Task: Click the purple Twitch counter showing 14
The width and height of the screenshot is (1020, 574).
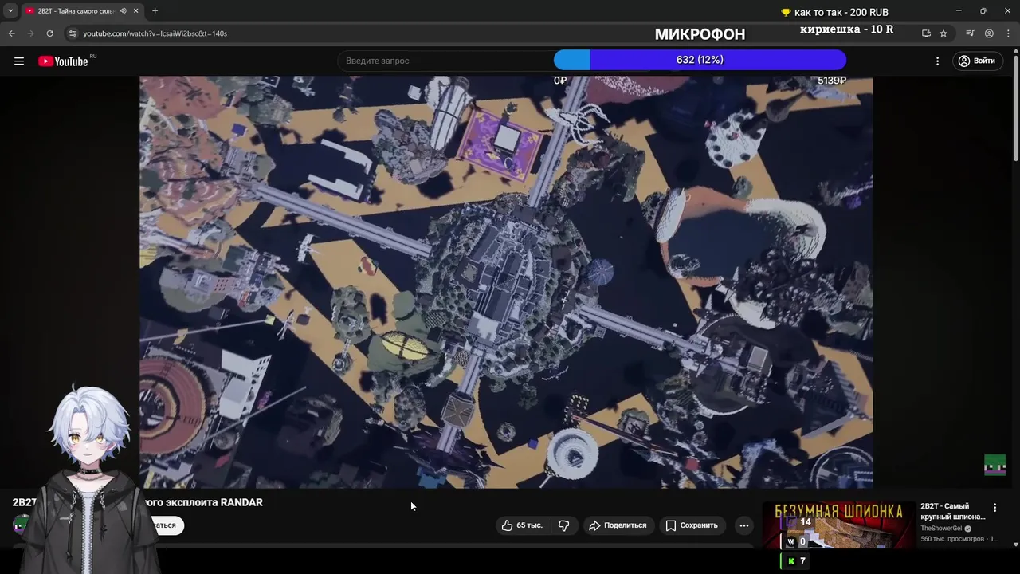Action: pos(798,522)
